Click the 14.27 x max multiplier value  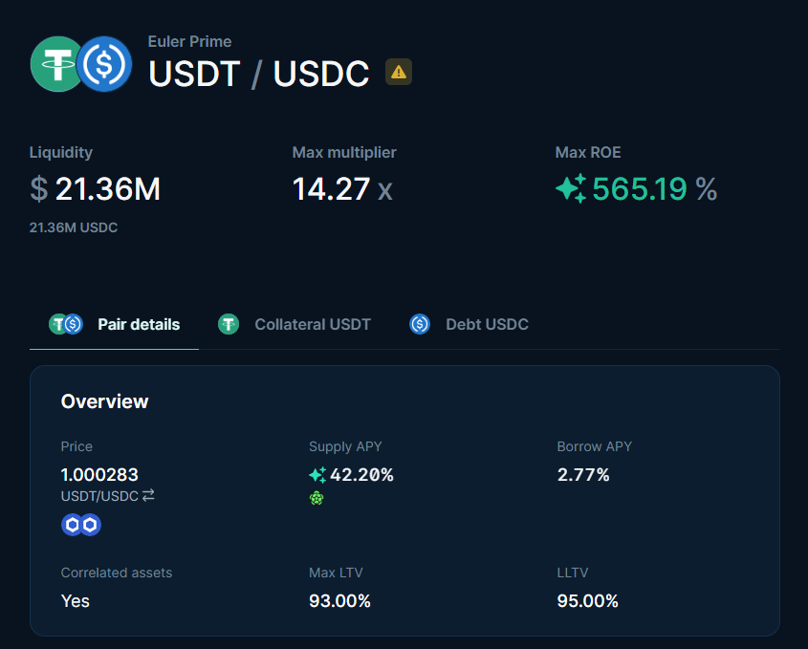point(342,189)
